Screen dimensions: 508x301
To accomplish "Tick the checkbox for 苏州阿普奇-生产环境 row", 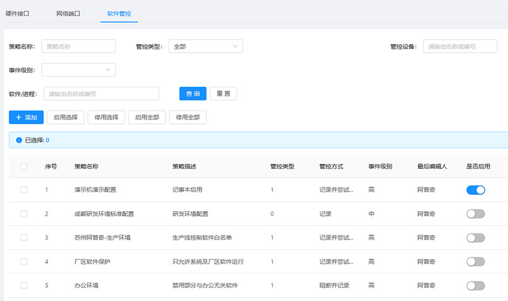I will pos(24,238).
